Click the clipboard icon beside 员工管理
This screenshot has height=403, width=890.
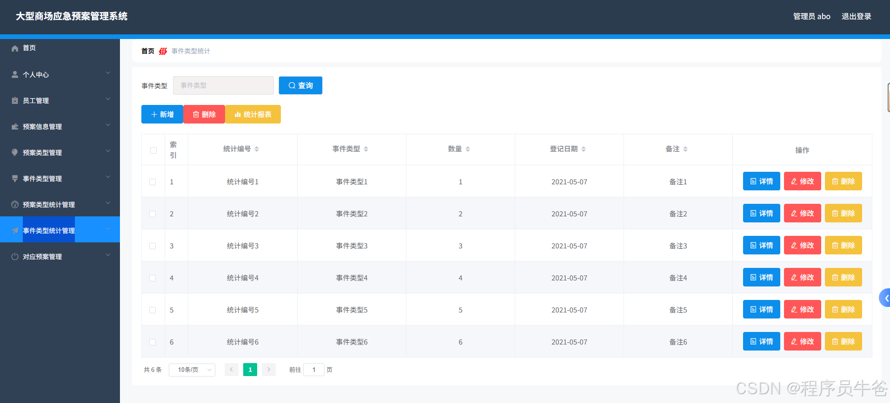pyautogui.click(x=15, y=100)
